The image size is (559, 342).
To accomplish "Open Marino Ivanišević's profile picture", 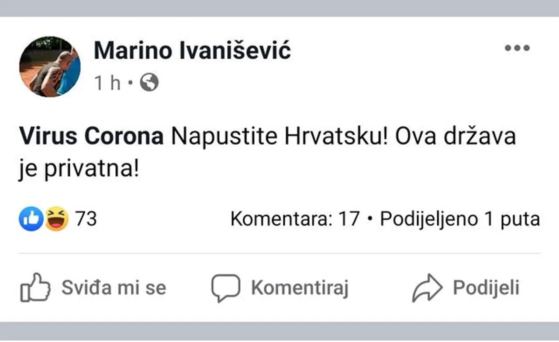I will pos(50,66).
